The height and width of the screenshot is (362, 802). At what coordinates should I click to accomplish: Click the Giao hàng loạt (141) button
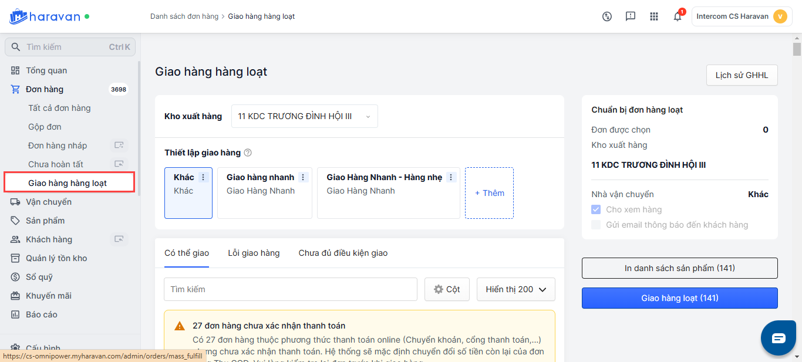pos(679,298)
